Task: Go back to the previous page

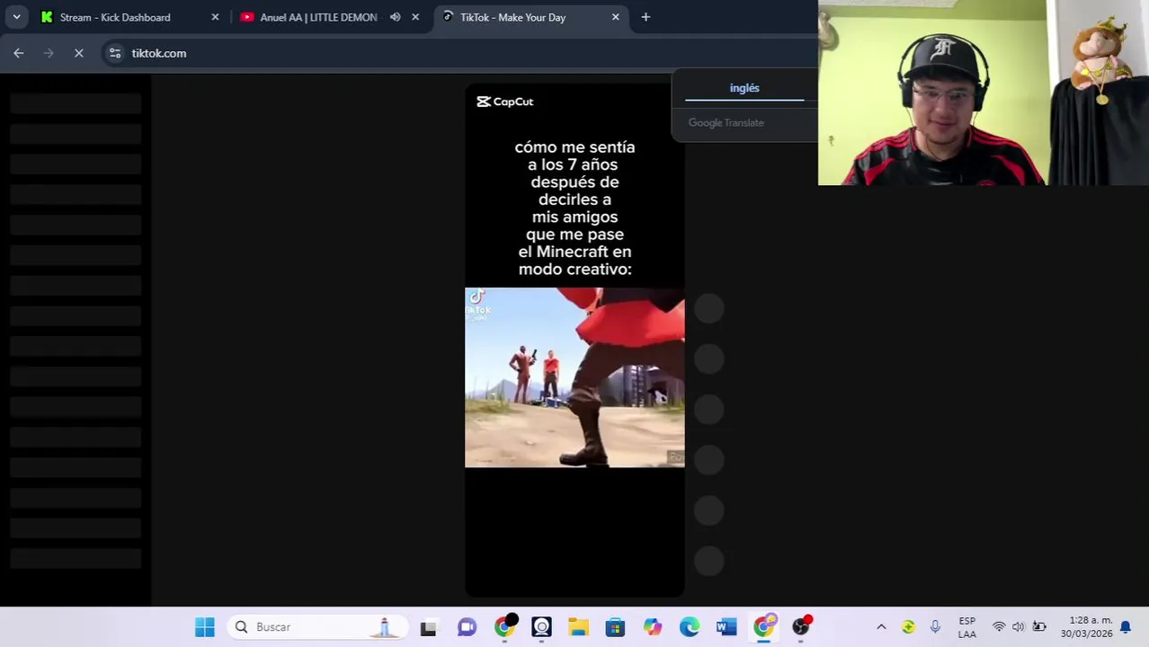Action: [19, 53]
